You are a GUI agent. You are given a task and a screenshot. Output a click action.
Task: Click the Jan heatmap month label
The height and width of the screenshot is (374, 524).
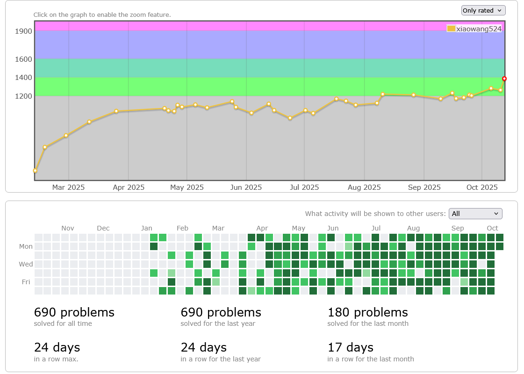(x=146, y=228)
